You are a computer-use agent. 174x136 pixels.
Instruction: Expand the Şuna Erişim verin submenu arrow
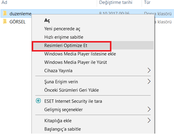coord(149,81)
